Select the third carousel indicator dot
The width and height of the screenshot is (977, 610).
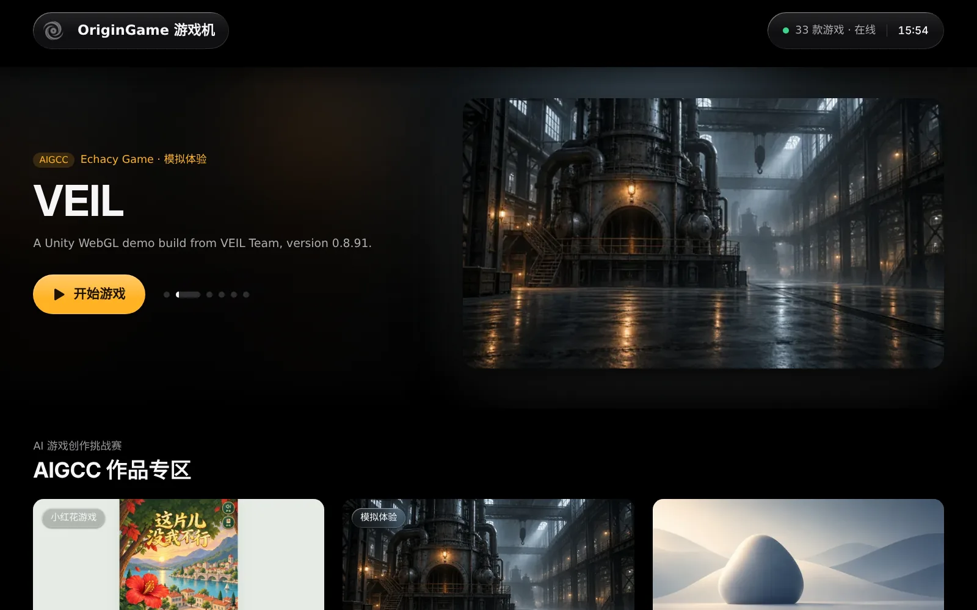(209, 295)
